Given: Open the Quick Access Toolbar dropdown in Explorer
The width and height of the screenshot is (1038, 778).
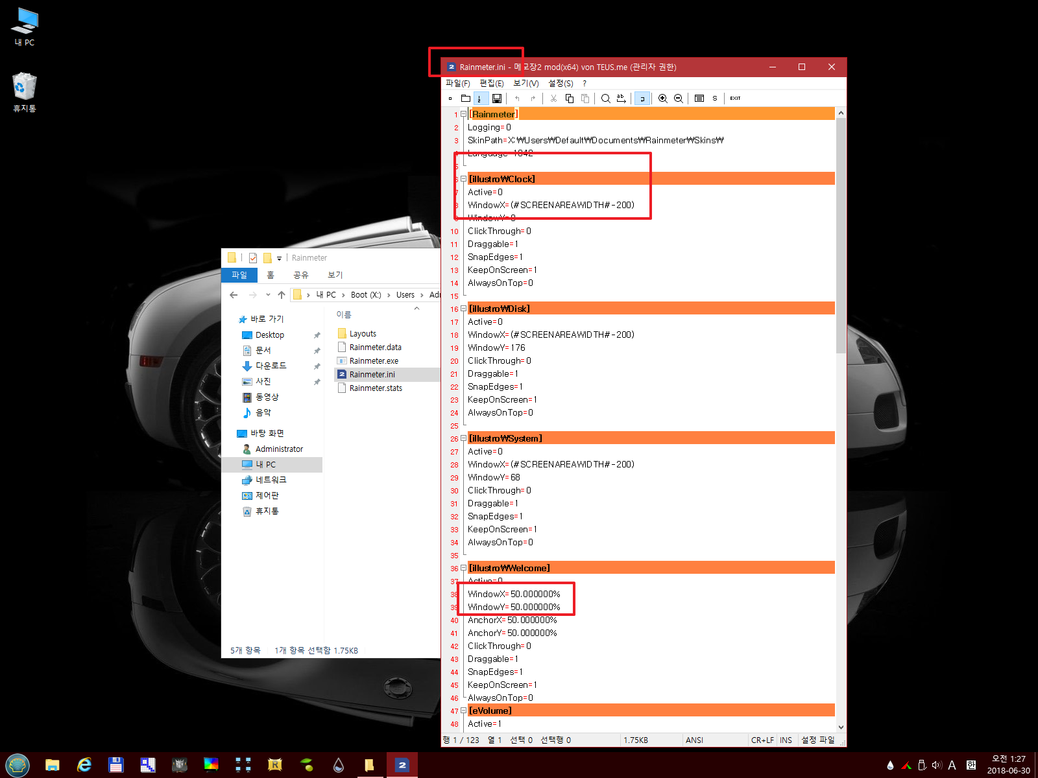Looking at the screenshot, I should 279,258.
